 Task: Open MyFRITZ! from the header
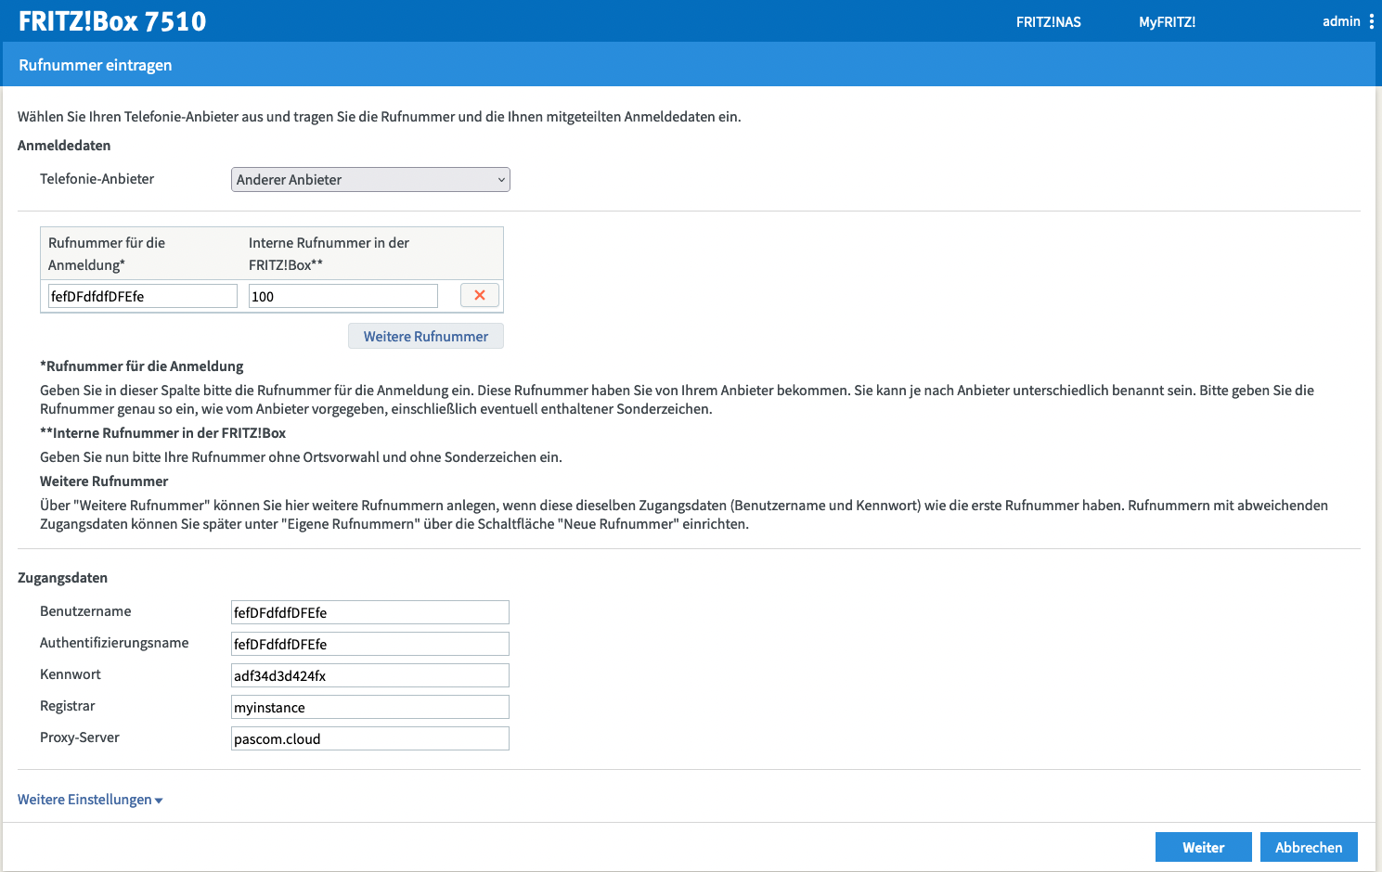pyautogui.click(x=1168, y=22)
